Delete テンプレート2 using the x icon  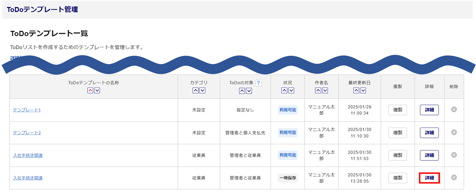click(454, 132)
